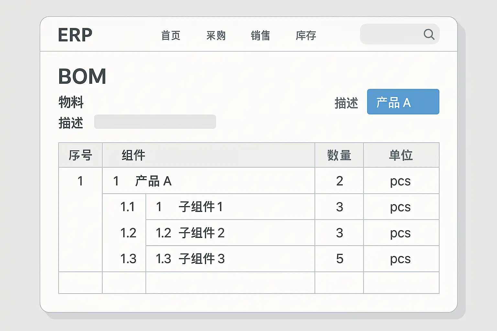Select the 子组件 2 row

pyautogui.click(x=201, y=233)
